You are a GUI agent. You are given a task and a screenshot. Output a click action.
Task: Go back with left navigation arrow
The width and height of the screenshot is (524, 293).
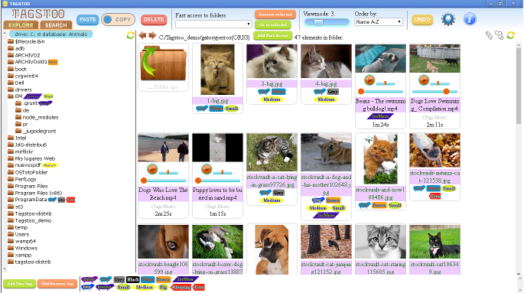[142, 35]
